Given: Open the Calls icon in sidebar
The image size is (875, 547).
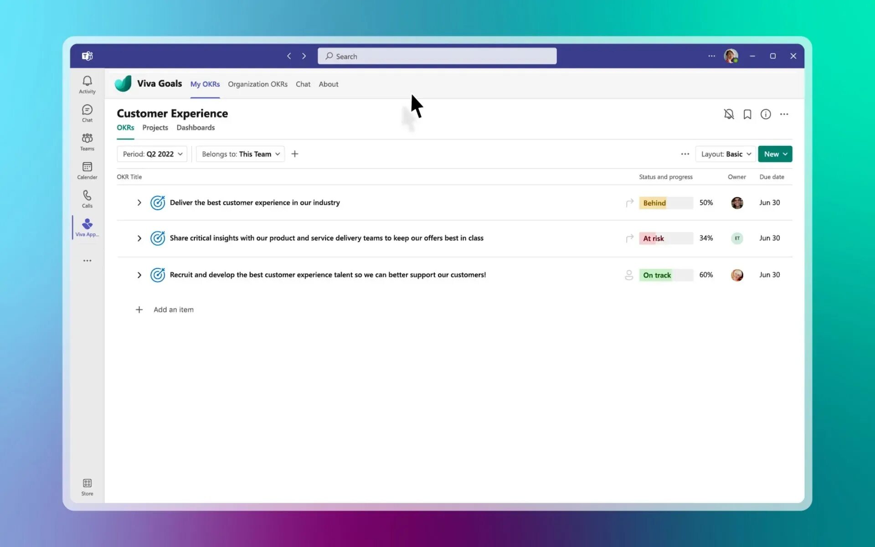Looking at the screenshot, I should (x=87, y=199).
